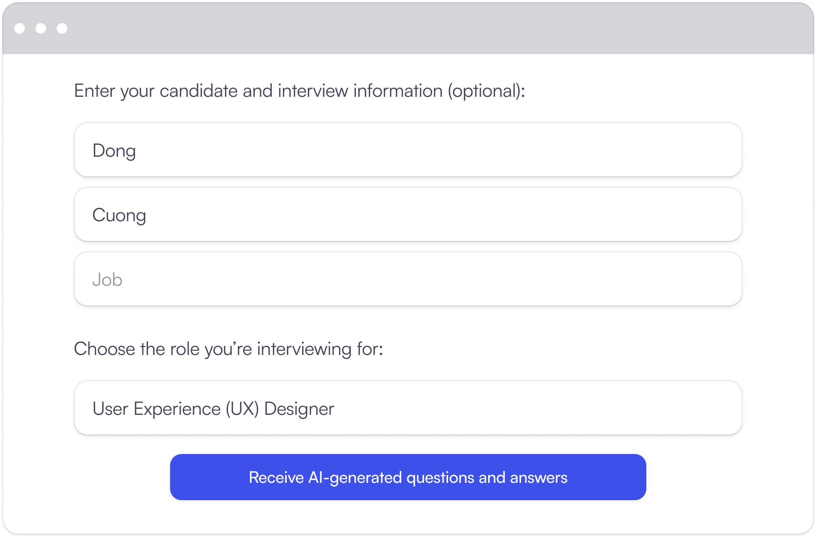Click the word interviewing in role heading
The height and width of the screenshot is (537, 816).
(304, 350)
